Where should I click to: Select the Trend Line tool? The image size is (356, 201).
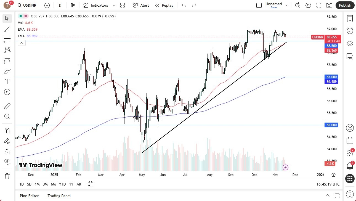pyautogui.click(x=7, y=29)
